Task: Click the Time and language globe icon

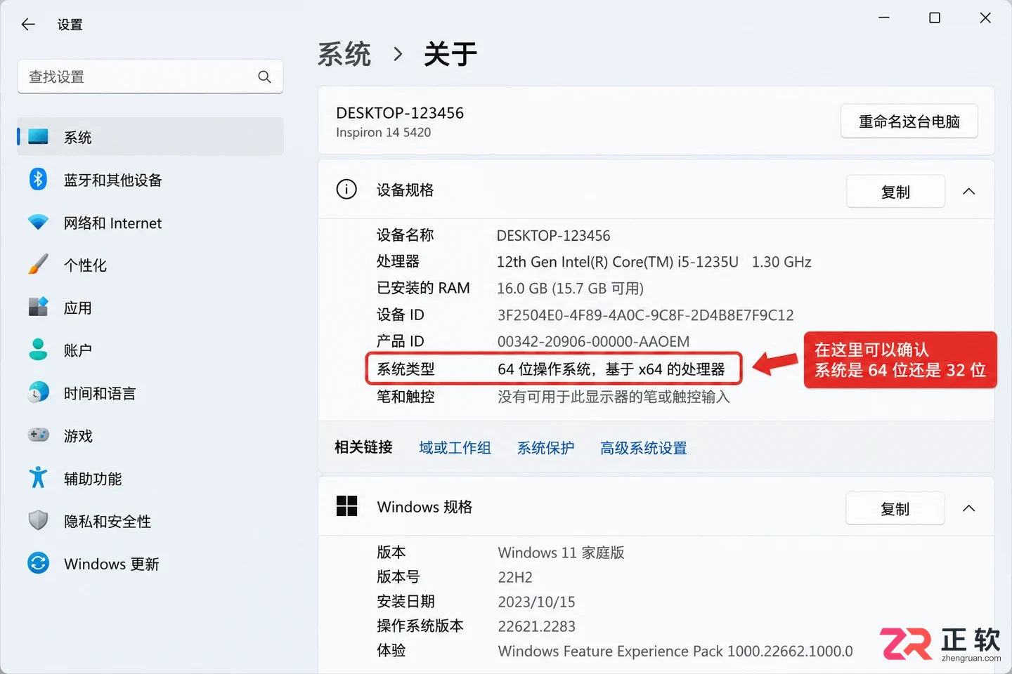Action: click(38, 392)
